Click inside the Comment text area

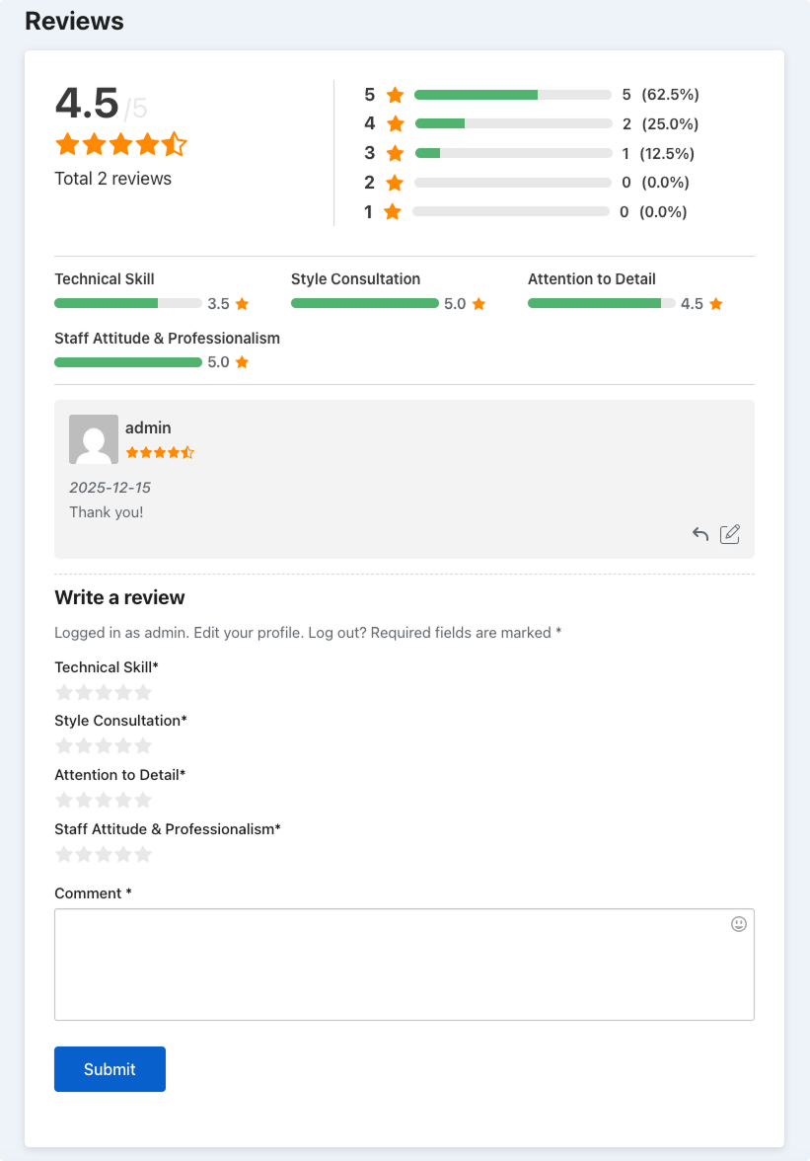coord(405,963)
